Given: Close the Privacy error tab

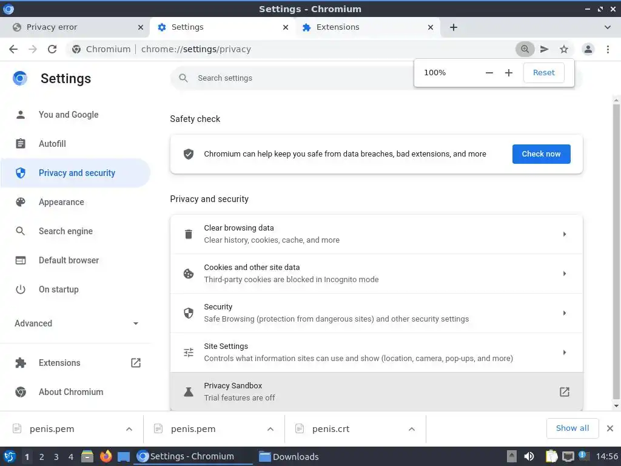Looking at the screenshot, I should pyautogui.click(x=141, y=27).
